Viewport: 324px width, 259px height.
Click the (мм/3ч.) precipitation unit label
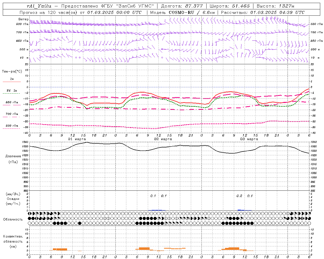point(13,194)
